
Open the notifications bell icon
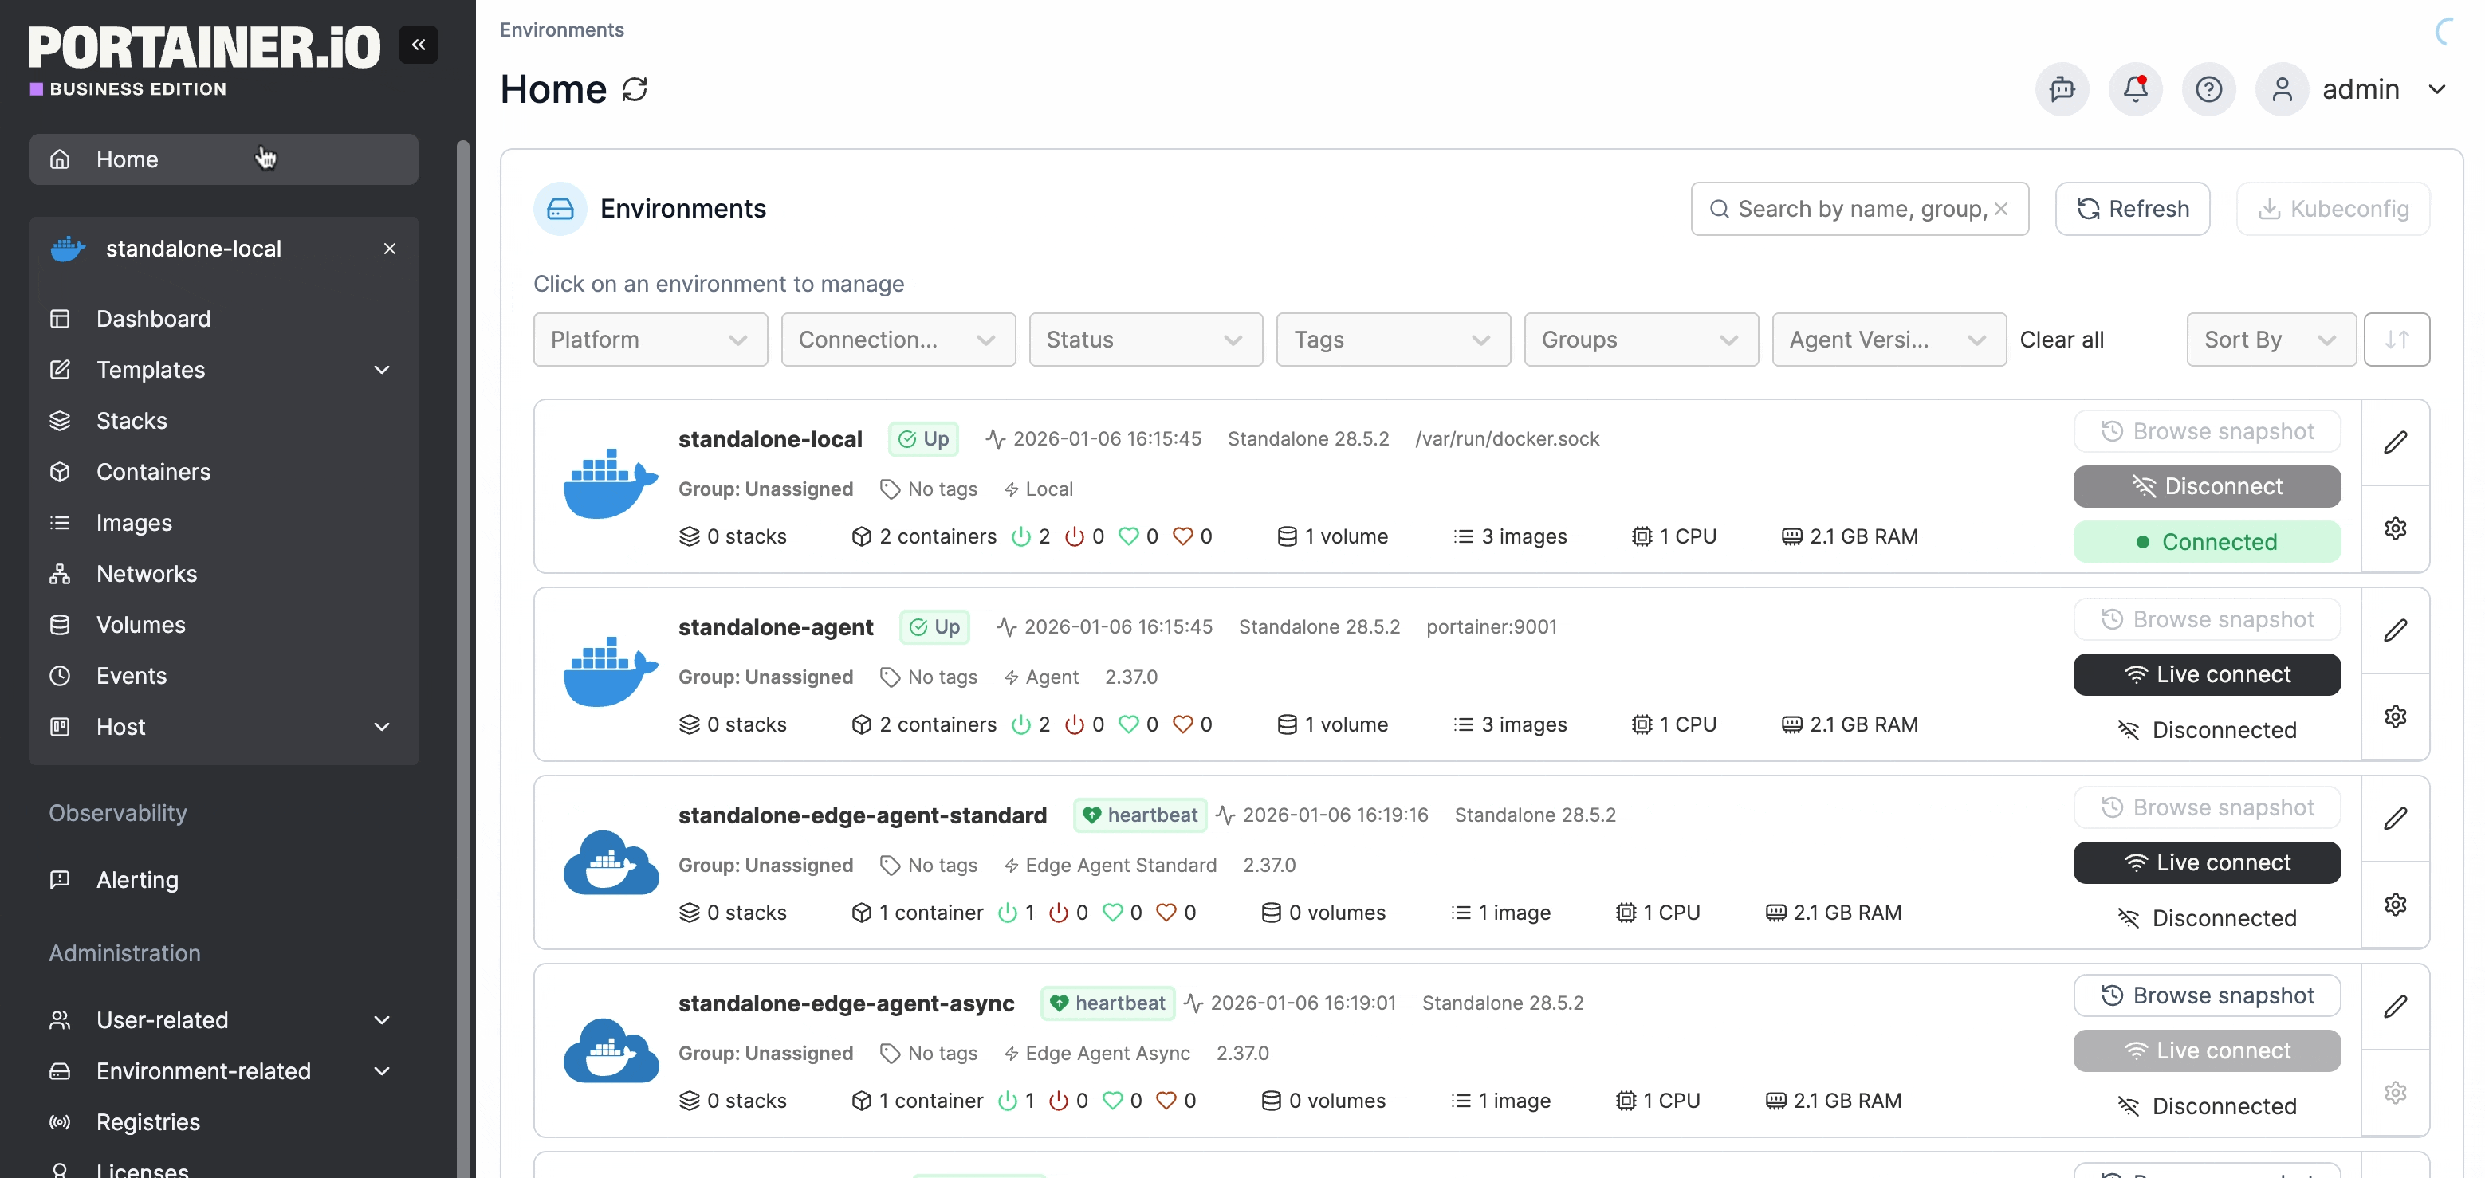click(2135, 88)
